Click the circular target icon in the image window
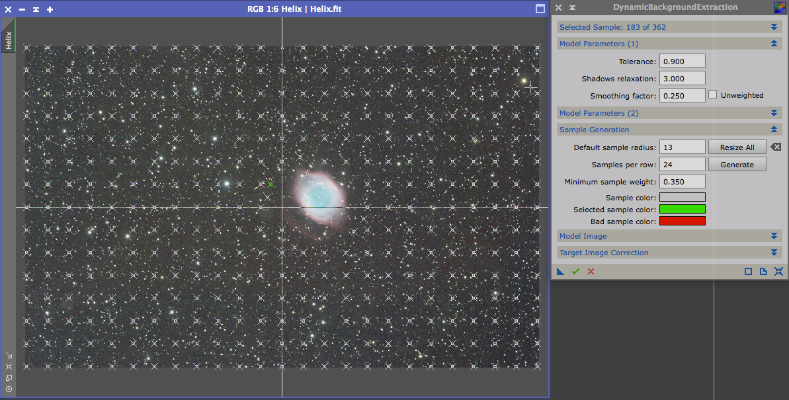The image size is (789, 400). point(9,389)
